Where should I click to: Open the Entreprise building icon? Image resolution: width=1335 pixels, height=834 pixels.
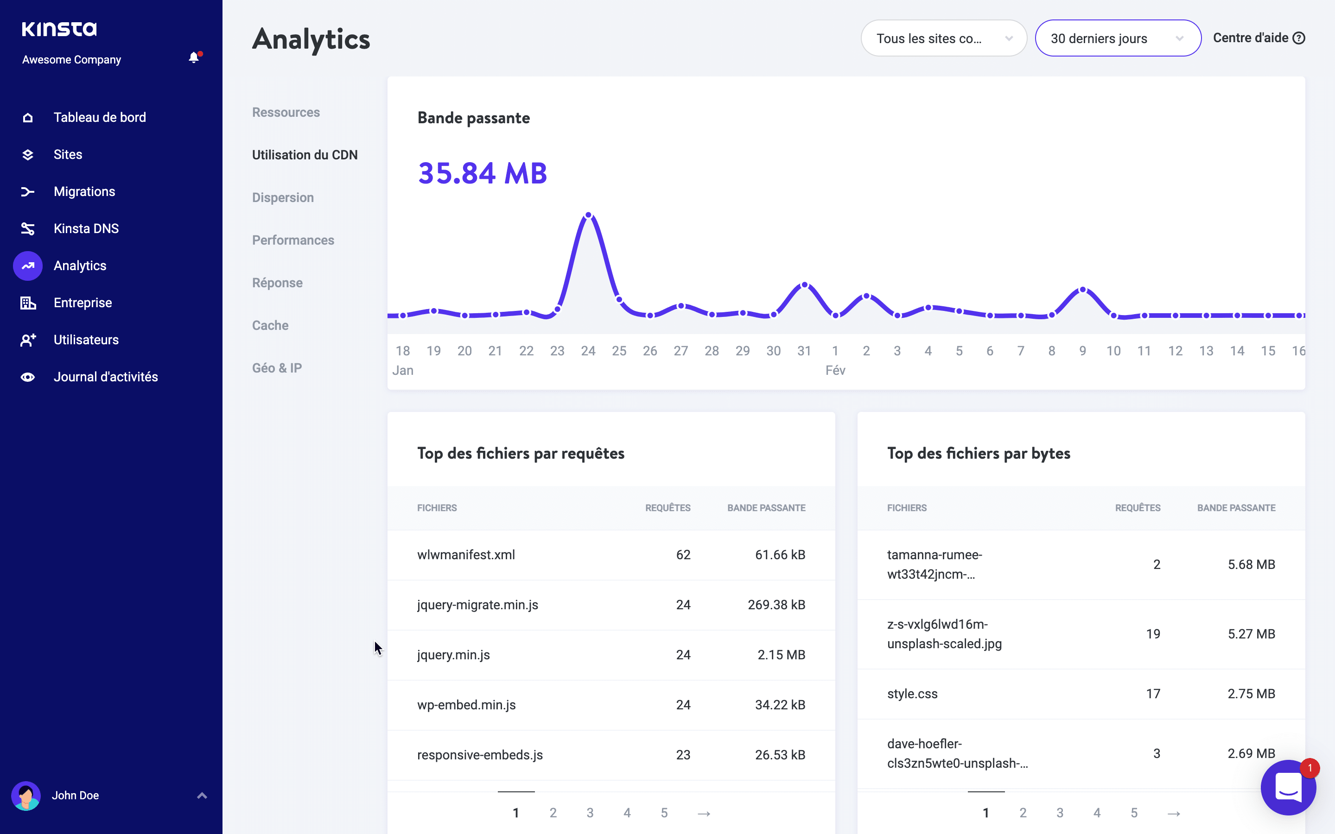(x=28, y=302)
